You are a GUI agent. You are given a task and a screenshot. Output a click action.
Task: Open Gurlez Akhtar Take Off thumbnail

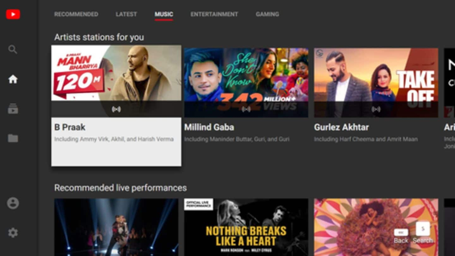click(x=376, y=82)
